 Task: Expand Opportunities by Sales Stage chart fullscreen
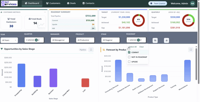click(x=91, y=50)
